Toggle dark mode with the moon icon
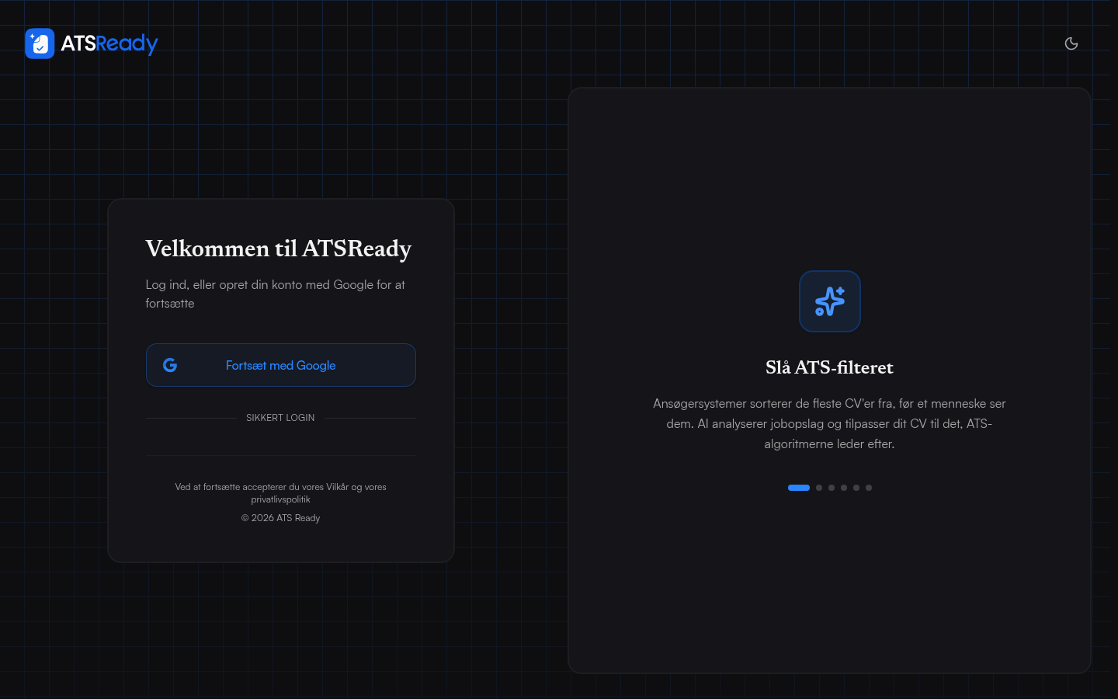Screen dimensions: 1118x699 (x=1071, y=43)
